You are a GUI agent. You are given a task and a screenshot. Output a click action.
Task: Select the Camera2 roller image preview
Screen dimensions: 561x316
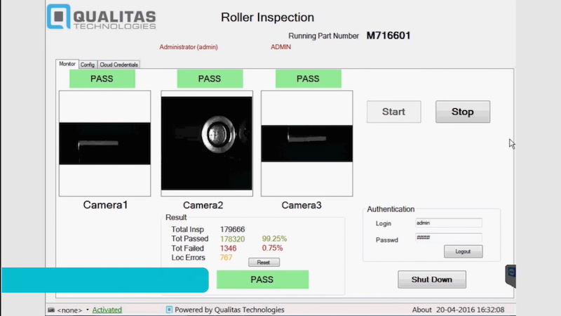point(206,143)
